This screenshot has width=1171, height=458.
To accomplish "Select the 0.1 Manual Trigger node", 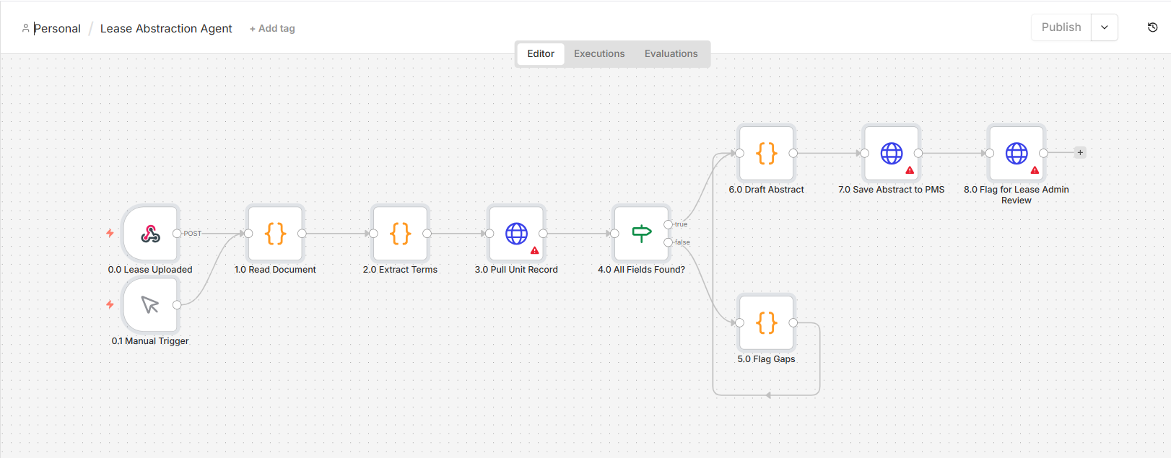I will 150,305.
